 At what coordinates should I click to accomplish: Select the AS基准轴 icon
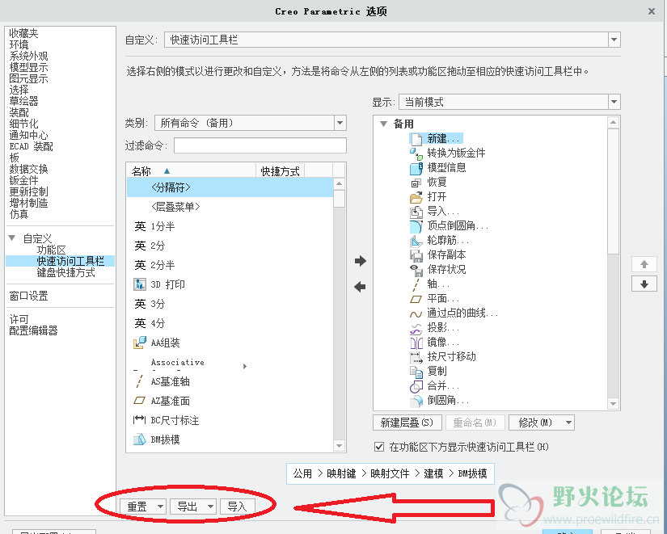[x=140, y=381]
